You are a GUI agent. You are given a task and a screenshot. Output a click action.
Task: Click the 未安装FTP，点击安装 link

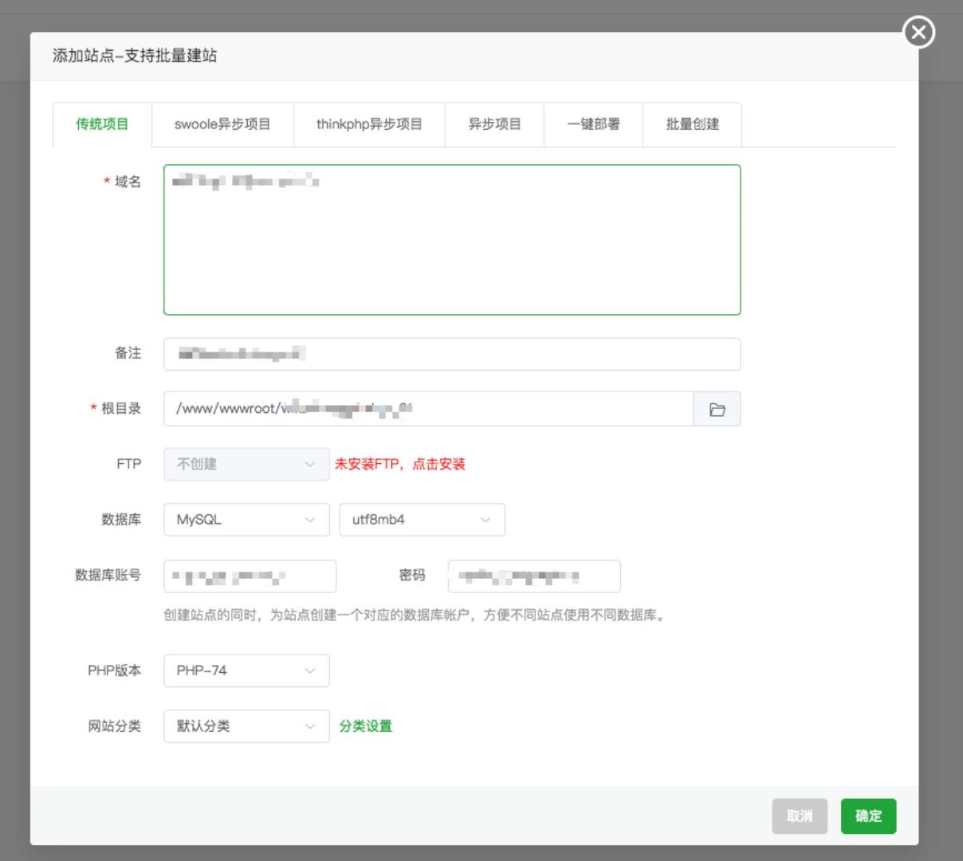click(399, 464)
